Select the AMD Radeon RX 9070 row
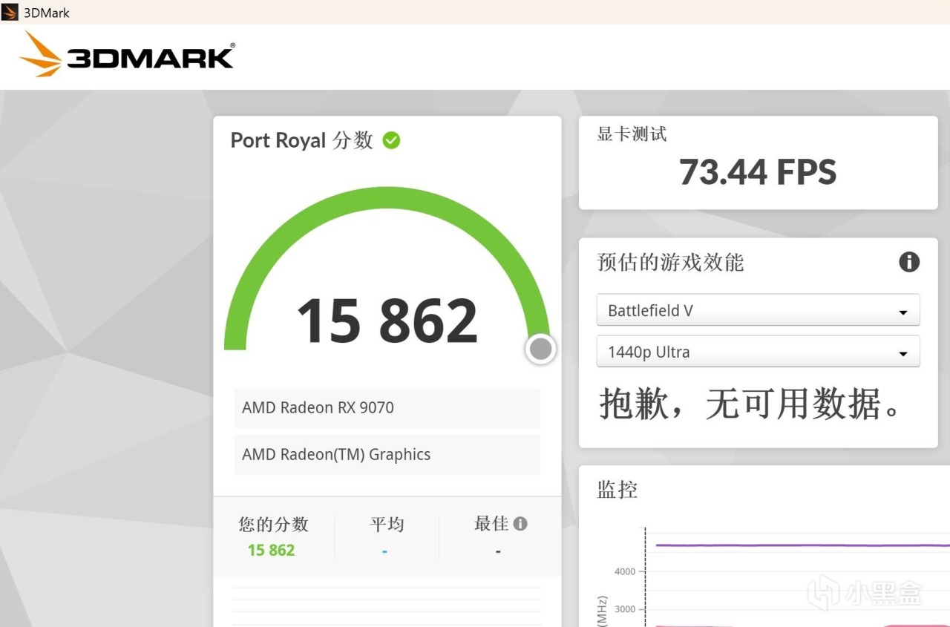The image size is (950, 627). click(x=387, y=407)
